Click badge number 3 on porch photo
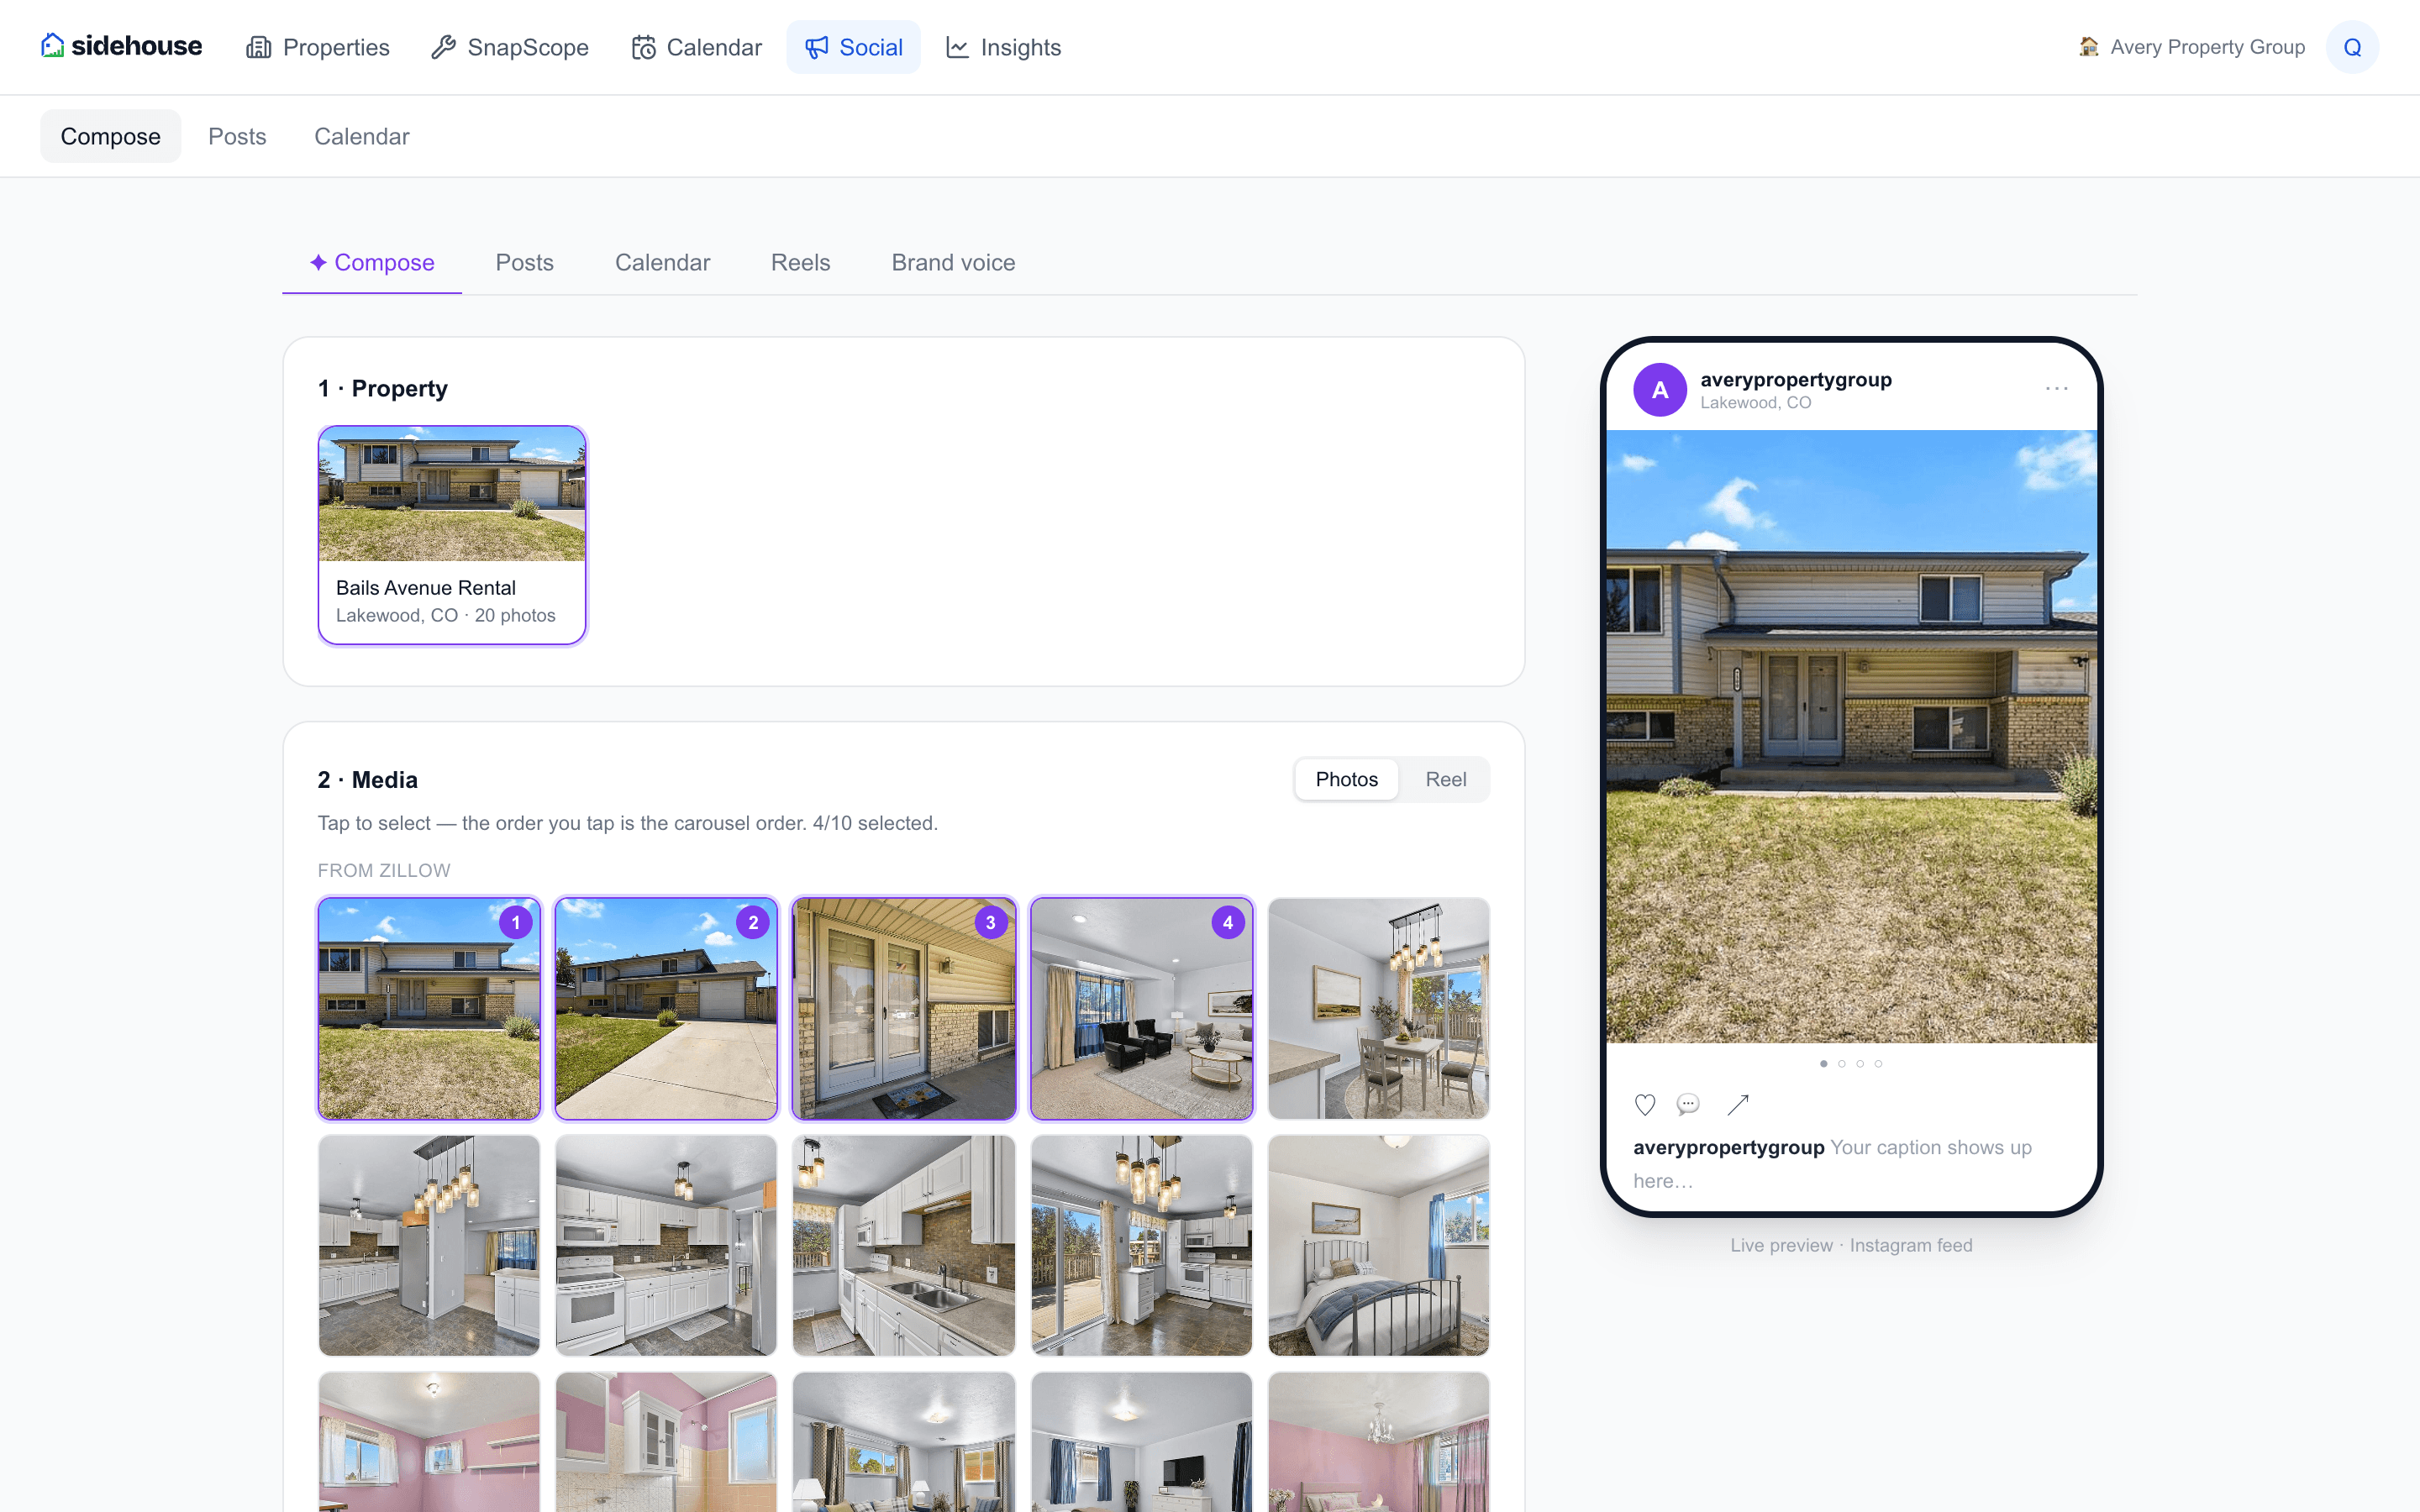Screen dimensions: 2420x1512 [x=991, y=922]
